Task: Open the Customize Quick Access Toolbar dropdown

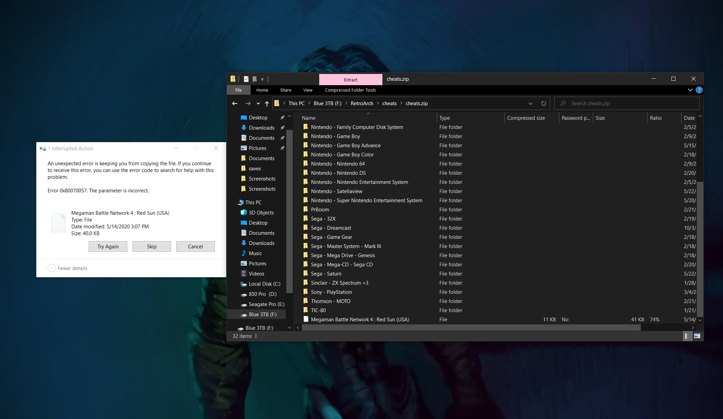Action: [262, 79]
